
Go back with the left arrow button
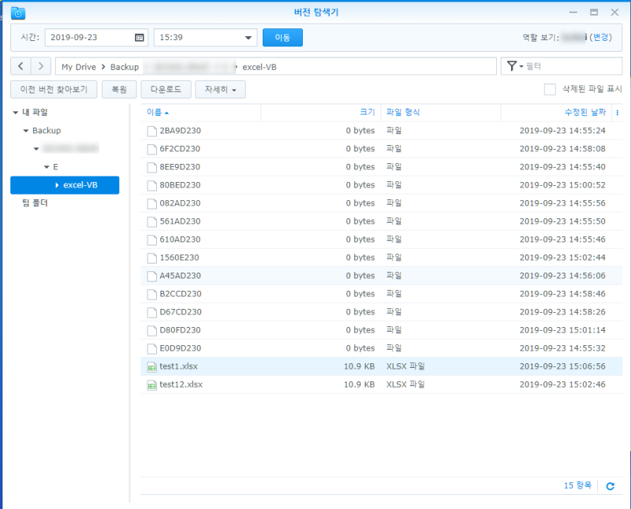click(x=21, y=66)
